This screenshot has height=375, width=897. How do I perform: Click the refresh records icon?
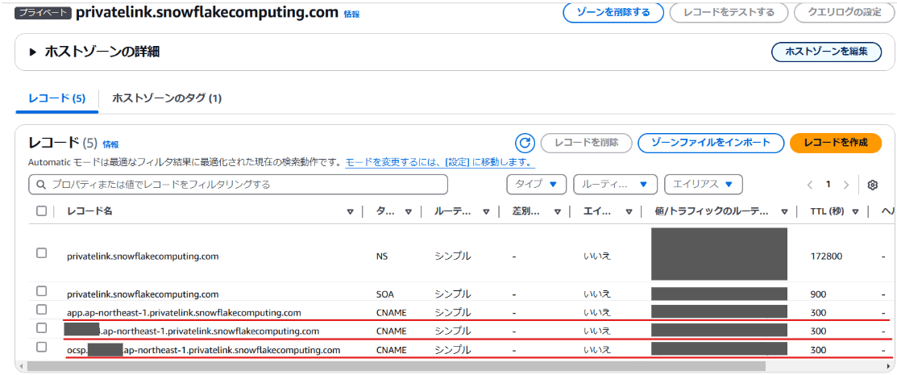click(524, 143)
